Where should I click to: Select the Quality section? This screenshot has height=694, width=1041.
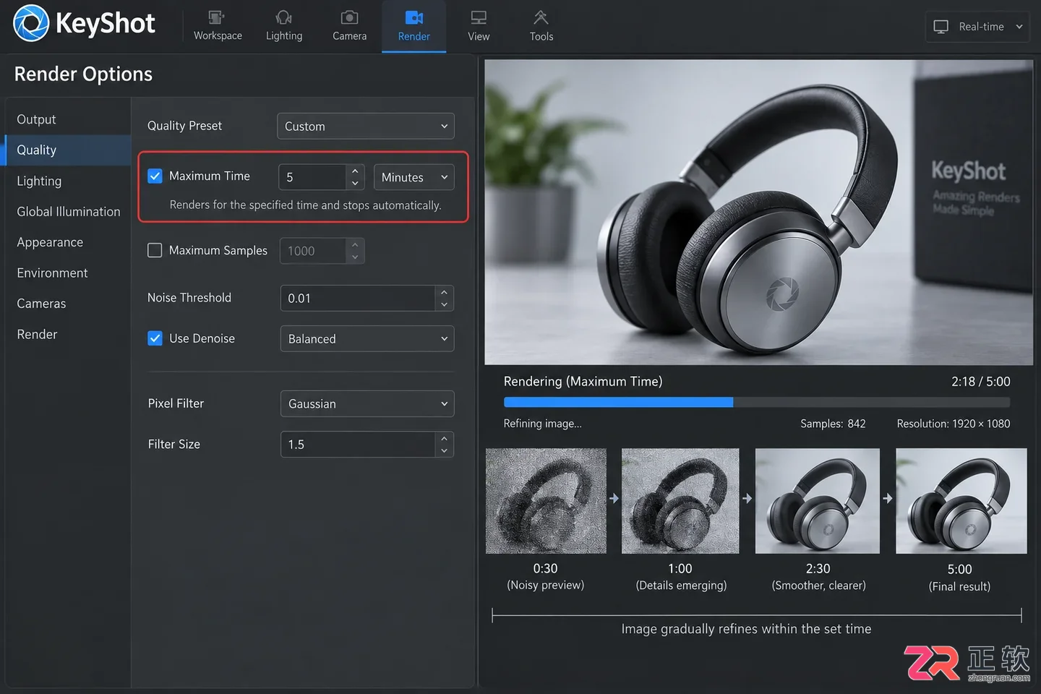(x=67, y=150)
